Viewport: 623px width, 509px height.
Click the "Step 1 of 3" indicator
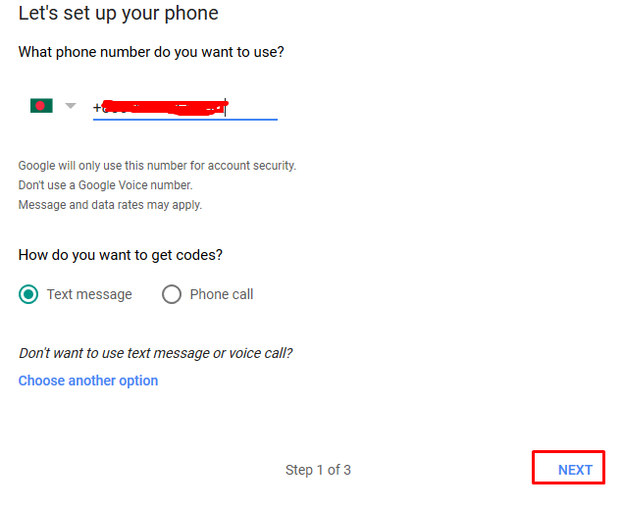pos(318,470)
